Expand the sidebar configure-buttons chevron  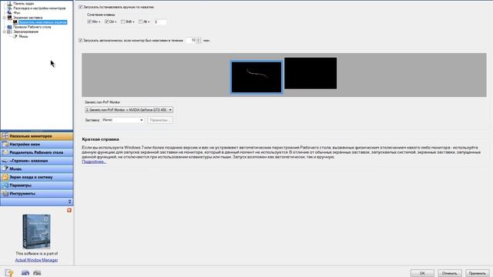[69, 202]
